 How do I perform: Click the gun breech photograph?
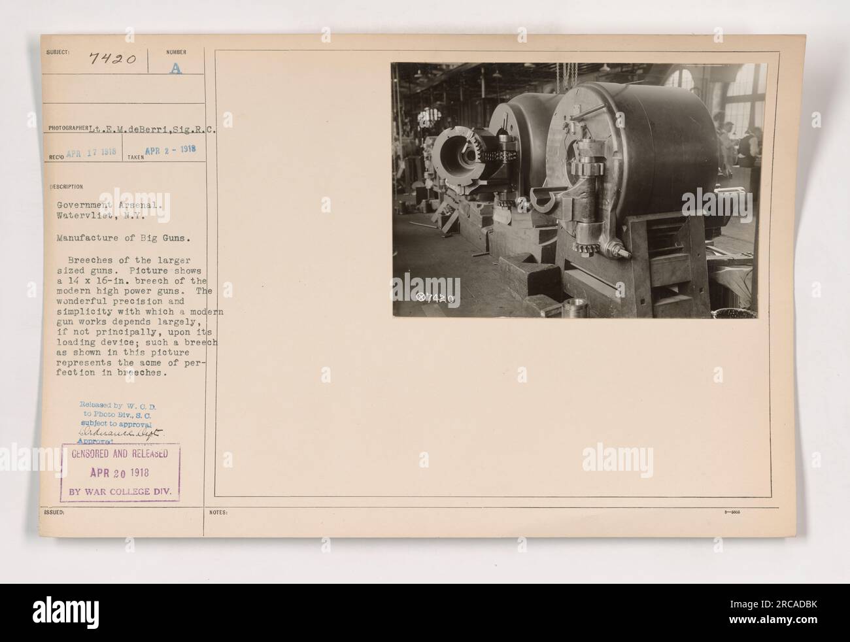[580, 190]
